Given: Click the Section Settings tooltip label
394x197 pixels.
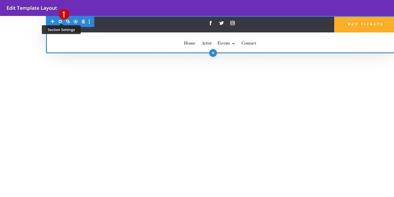Looking at the screenshot, I should tap(61, 30).
